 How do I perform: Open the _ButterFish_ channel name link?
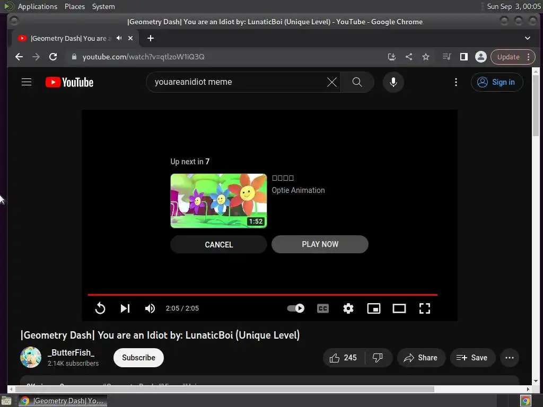tap(71, 352)
